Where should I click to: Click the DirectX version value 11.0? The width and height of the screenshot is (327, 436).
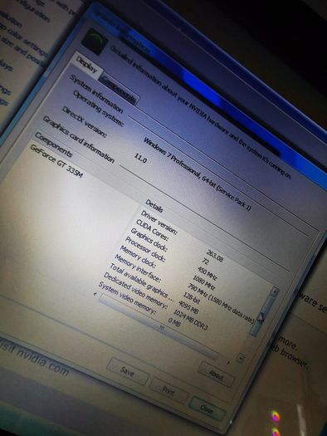coord(140,158)
